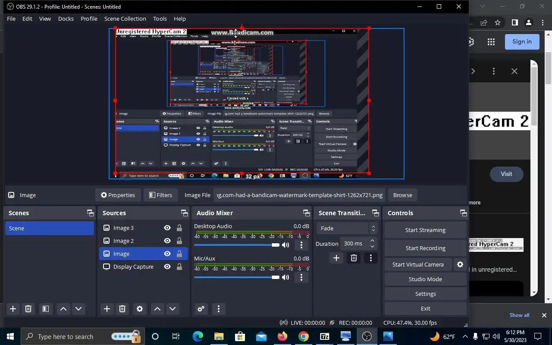Move scene down in Scenes dock
The height and width of the screenshot is (345, 552).
[x=78, y=309]
